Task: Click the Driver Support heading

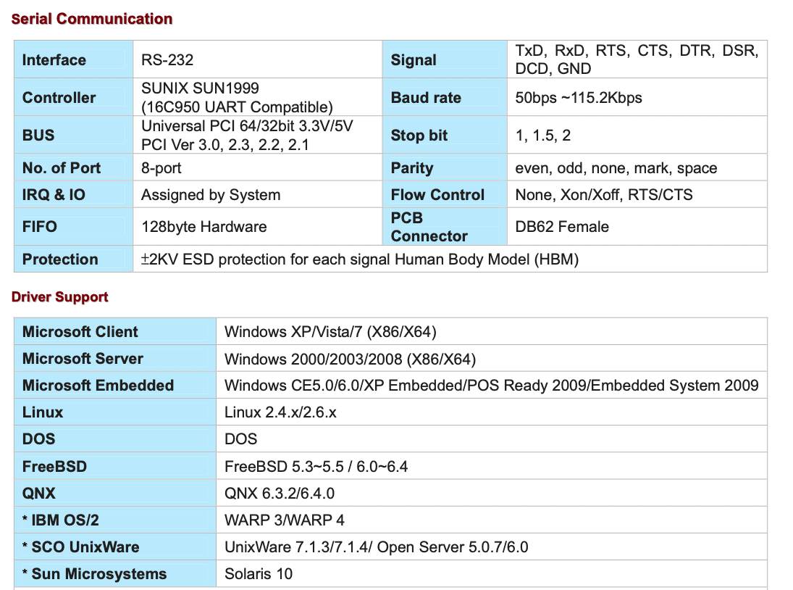Action: pos(60,297)
